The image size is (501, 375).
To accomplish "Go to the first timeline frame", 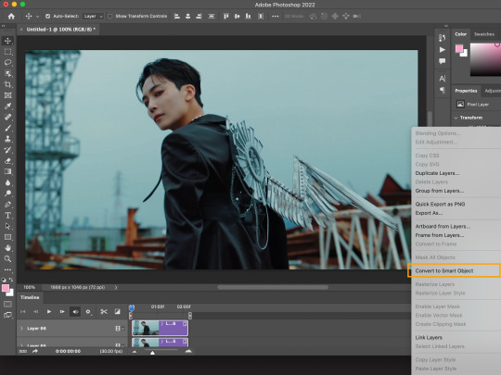I will pos(22,311).
